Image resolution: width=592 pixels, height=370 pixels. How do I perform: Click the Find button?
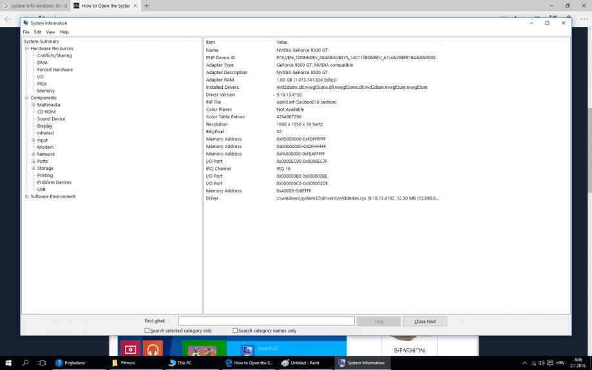click(379, 321)
